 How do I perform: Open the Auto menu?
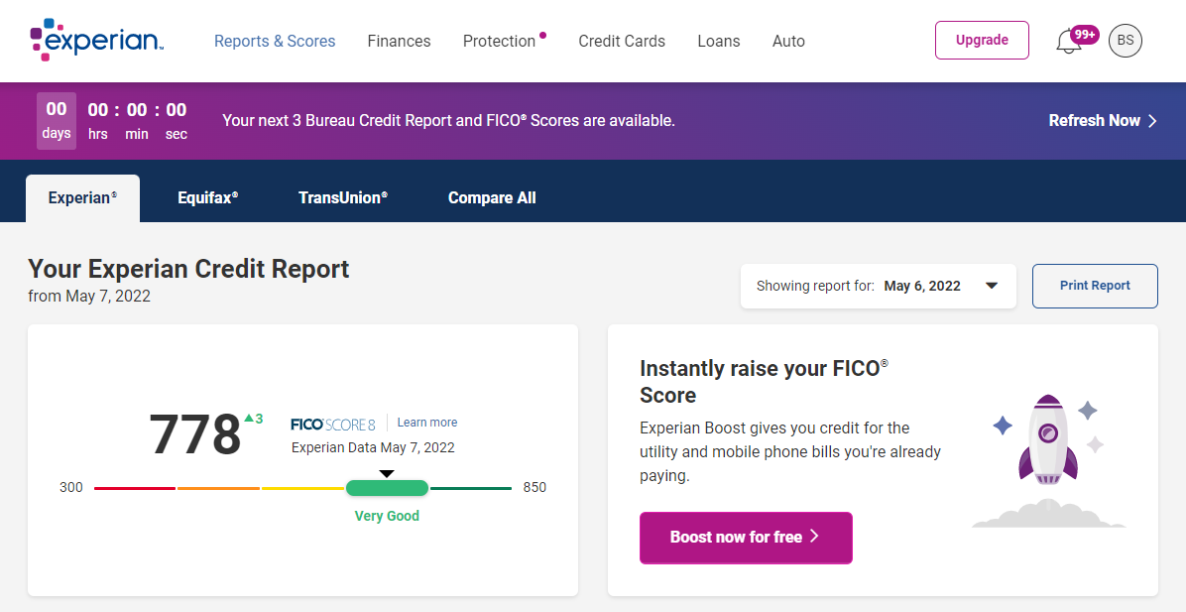coord(788,41)
